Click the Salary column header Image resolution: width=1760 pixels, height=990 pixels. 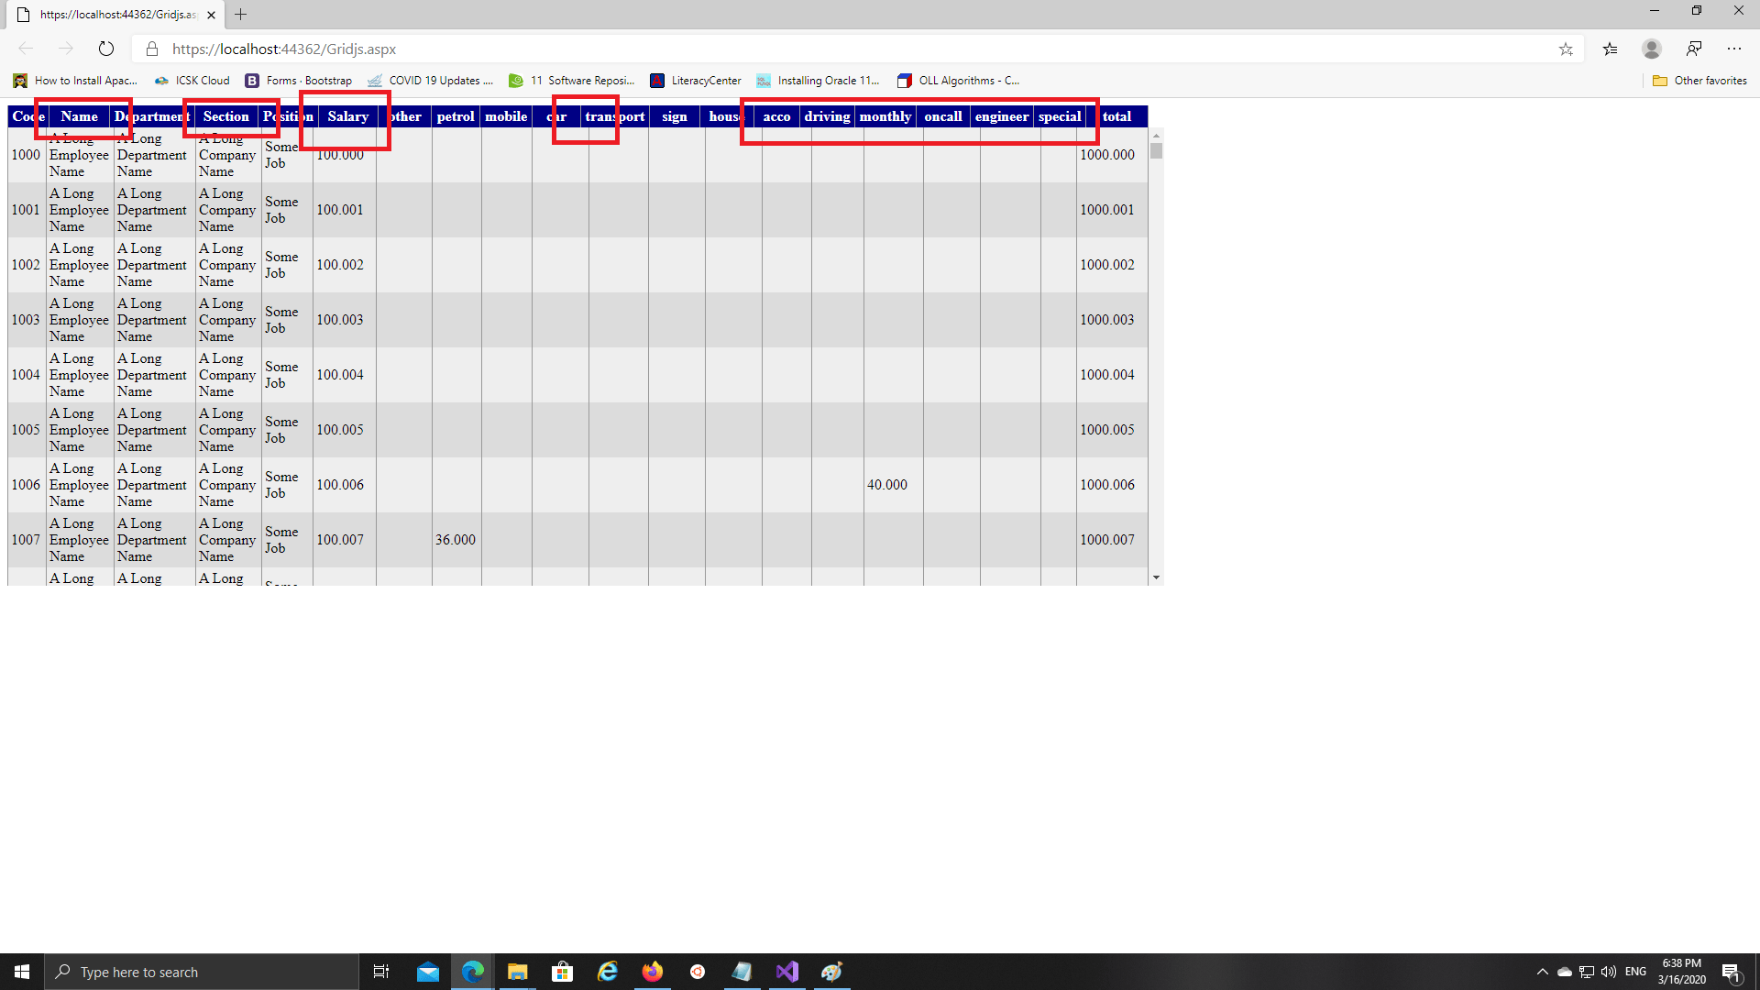pyautogui.click(x=347, y=116)
